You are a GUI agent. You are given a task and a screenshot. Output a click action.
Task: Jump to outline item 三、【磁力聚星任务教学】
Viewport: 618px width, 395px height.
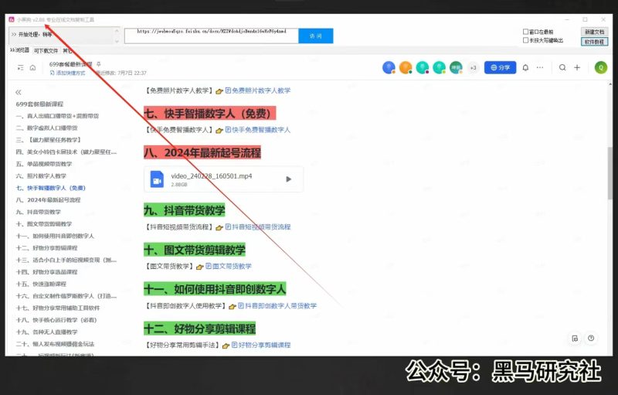48,140
